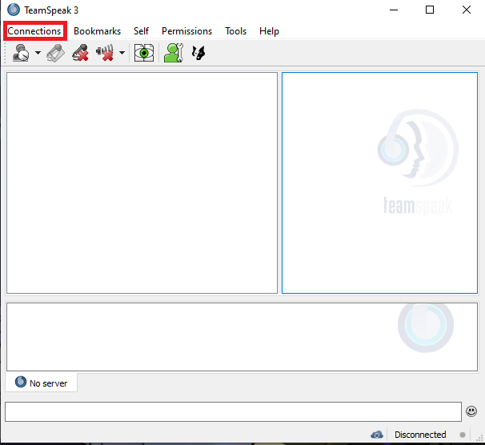Screen dimensions: 485x445
Task: Open the Bookmarks menu
Action: click(x=97, y=31)
